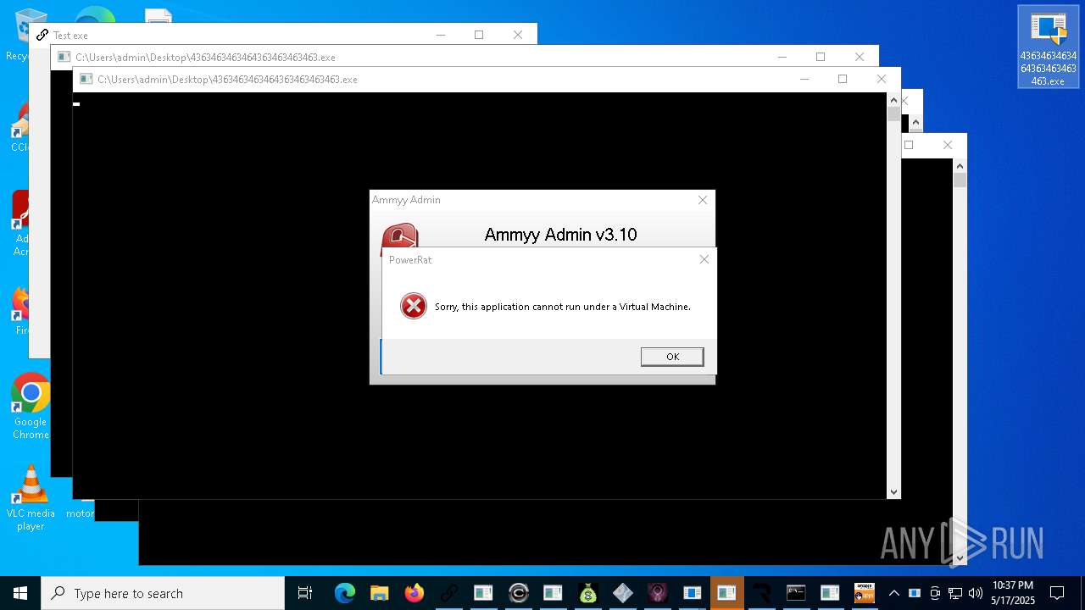
Task: Click the circular C app icon on taskbar
Action: [x=518, y=593]
